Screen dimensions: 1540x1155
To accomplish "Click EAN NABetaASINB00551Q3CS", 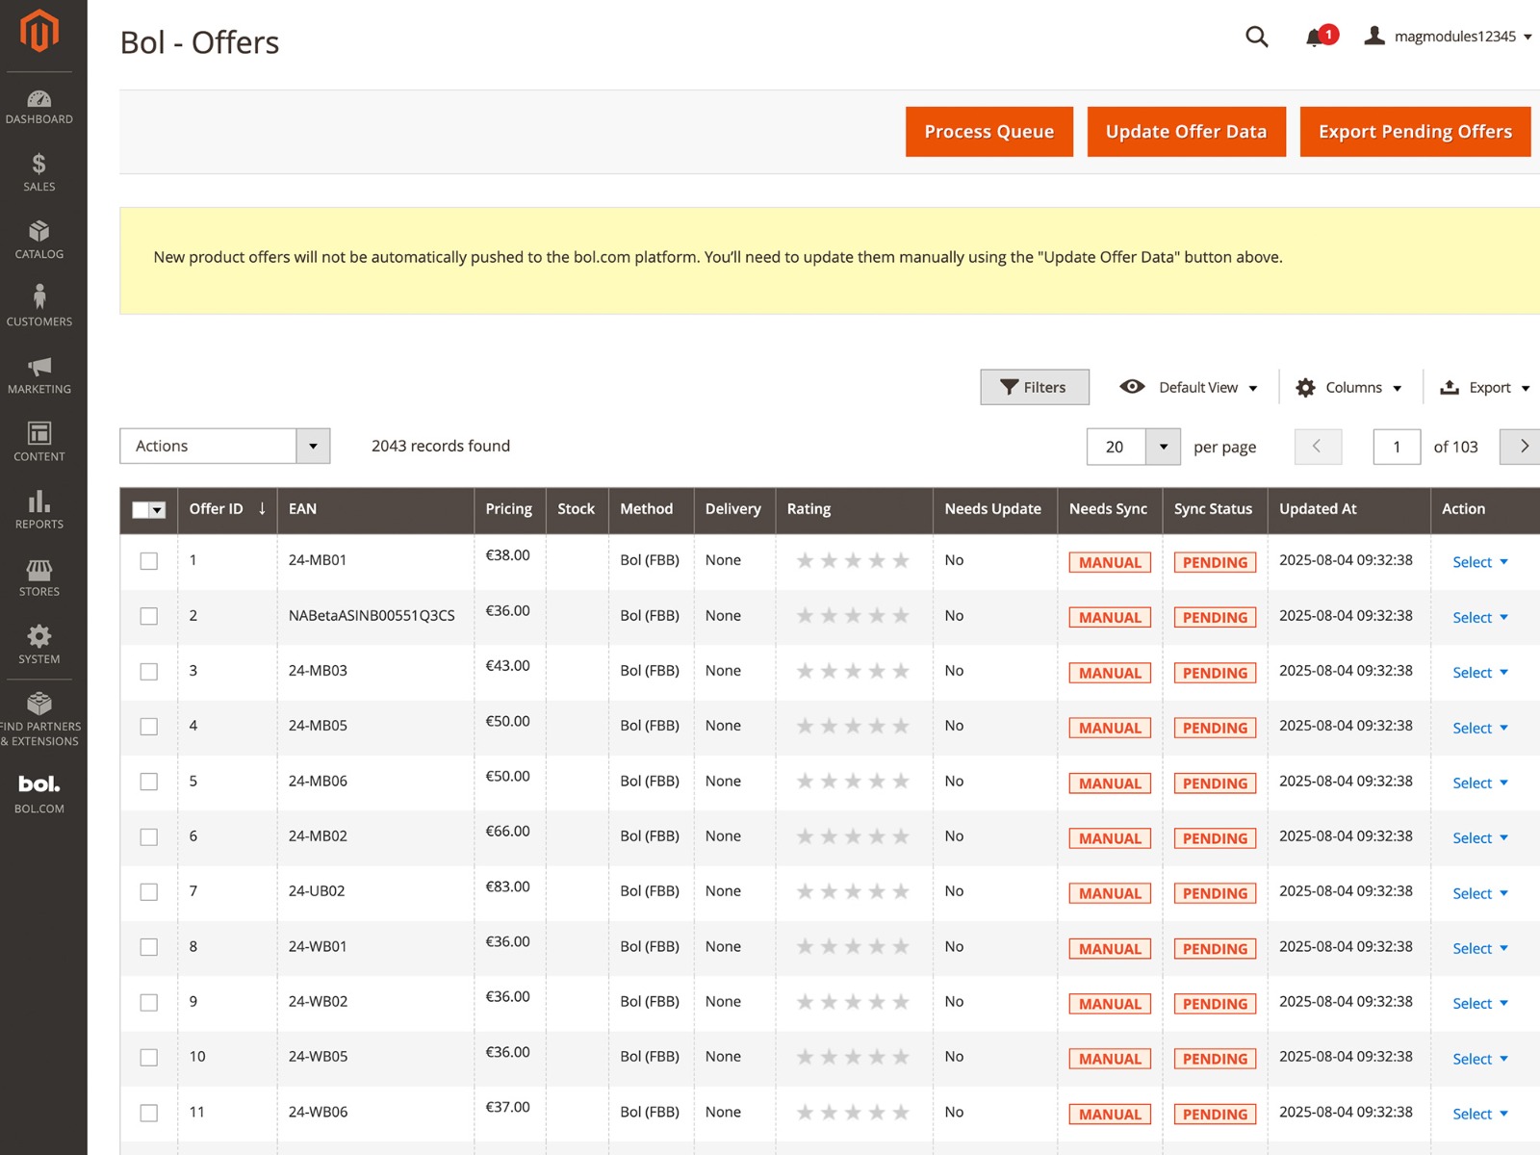I will [x=372, y=616].
